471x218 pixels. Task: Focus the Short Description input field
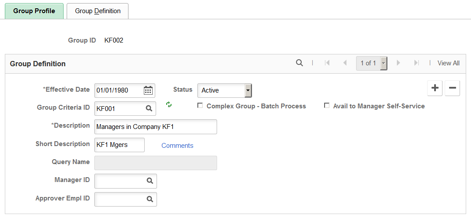(120, 145)
